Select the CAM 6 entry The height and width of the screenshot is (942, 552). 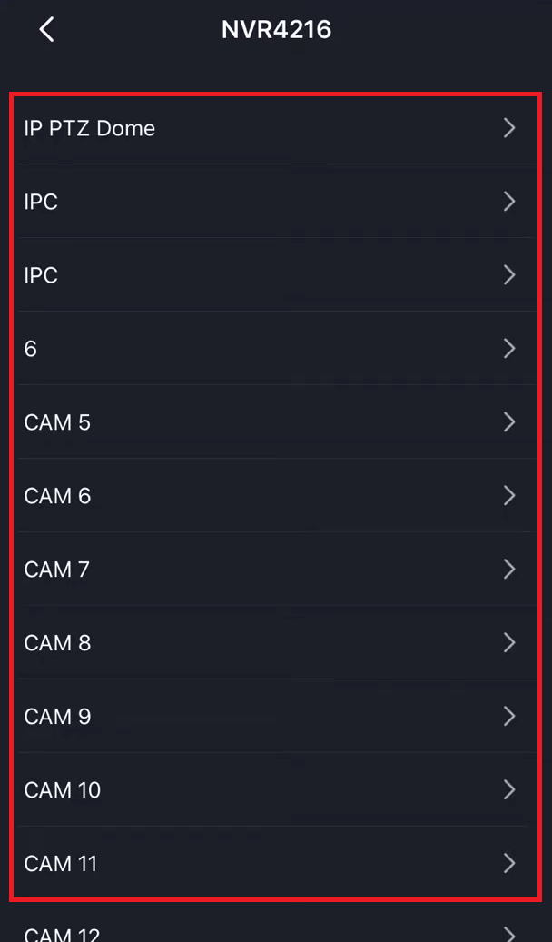coord(57,496)
